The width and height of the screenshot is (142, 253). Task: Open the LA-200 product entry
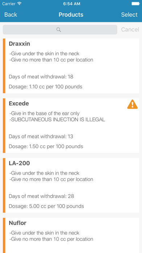click(x=71, y=185)
